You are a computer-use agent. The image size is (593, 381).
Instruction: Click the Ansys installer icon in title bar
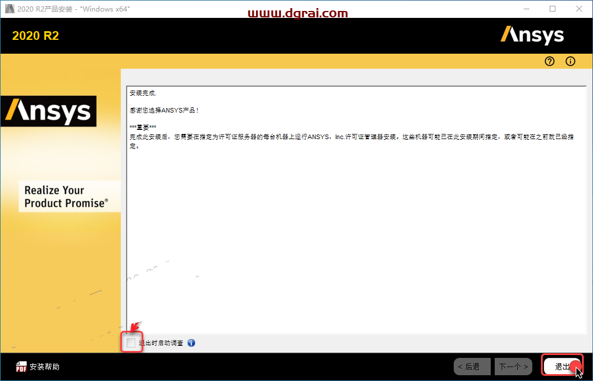(9, 9)
